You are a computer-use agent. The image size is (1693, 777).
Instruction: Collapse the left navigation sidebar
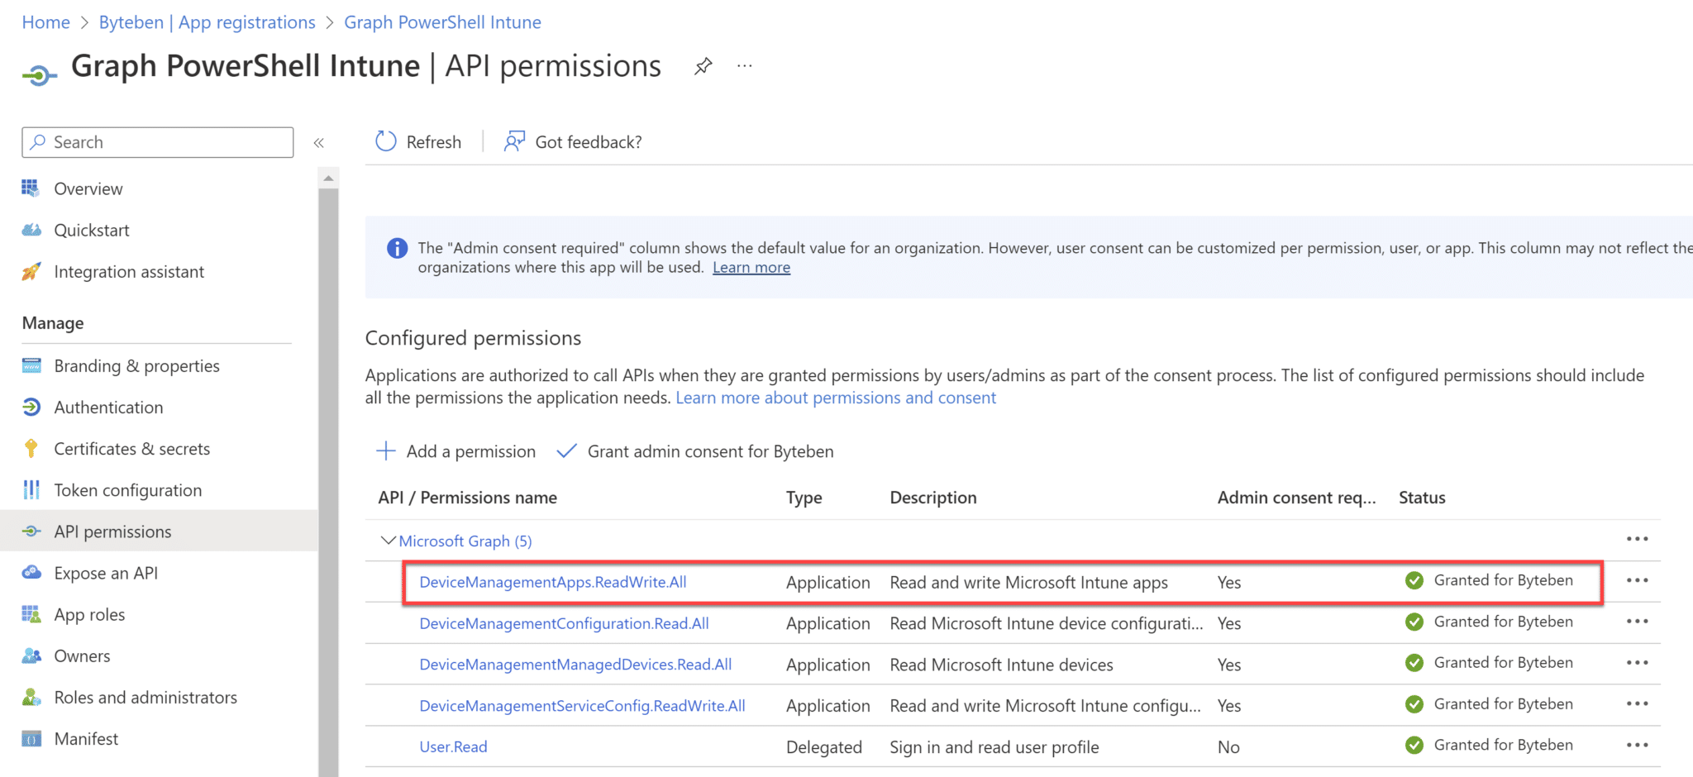pos(319,142)
